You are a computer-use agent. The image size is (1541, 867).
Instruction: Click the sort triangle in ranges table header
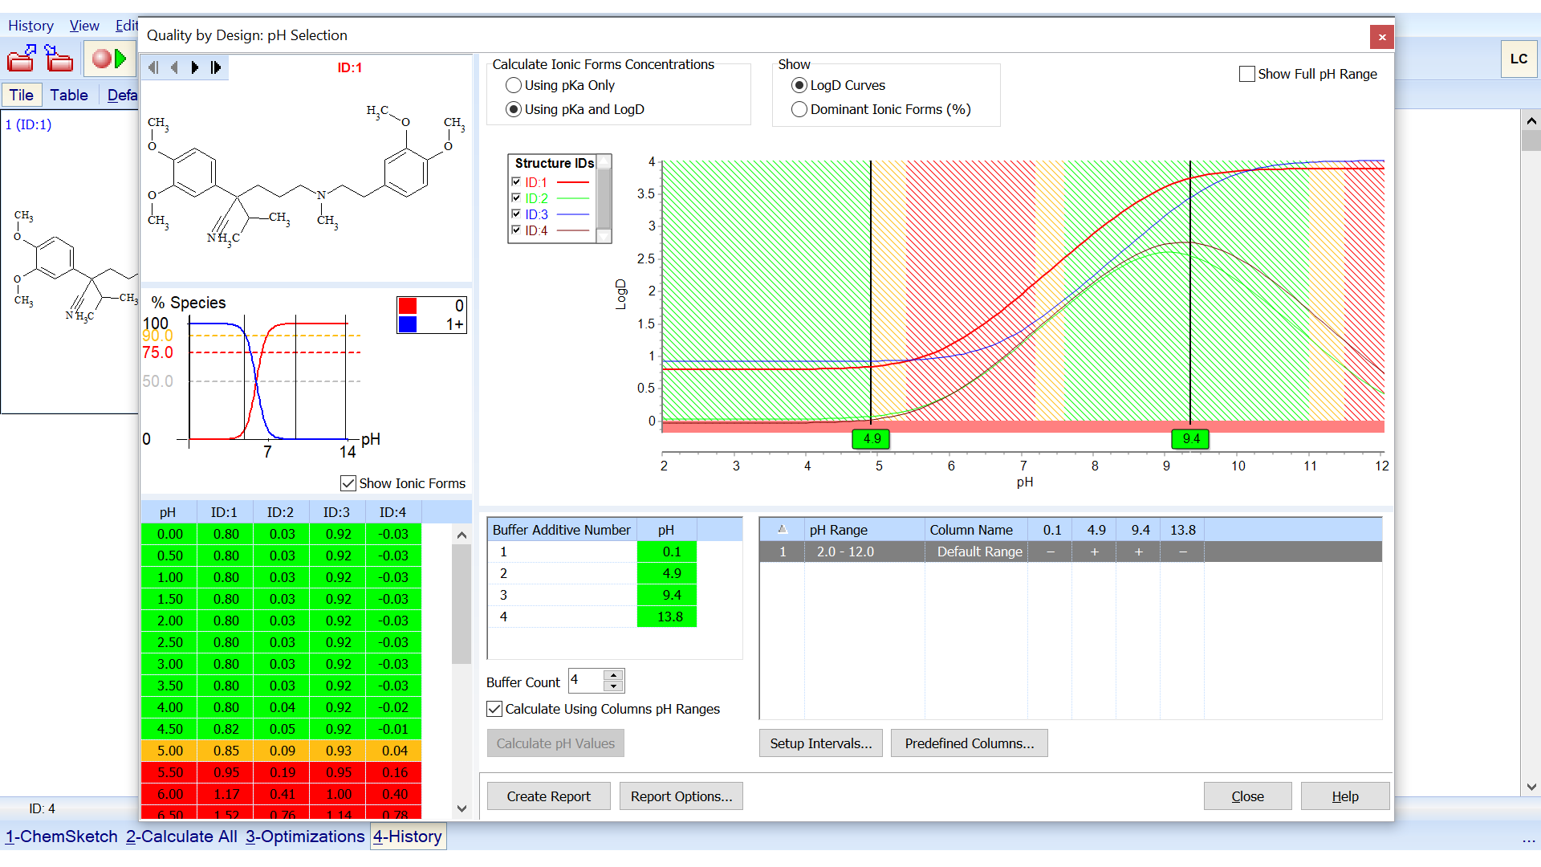(783, 530)
